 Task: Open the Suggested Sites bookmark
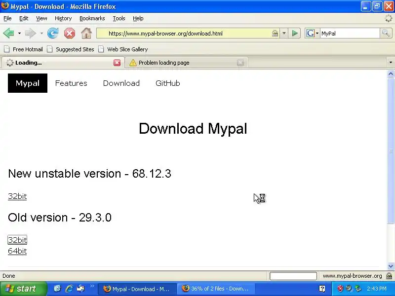coord(71,49)
